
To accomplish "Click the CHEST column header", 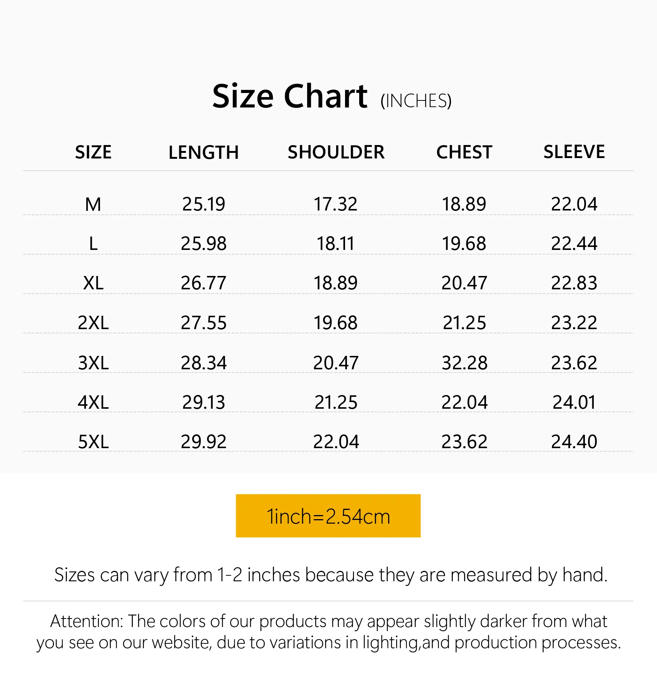I will pos(464,152).
